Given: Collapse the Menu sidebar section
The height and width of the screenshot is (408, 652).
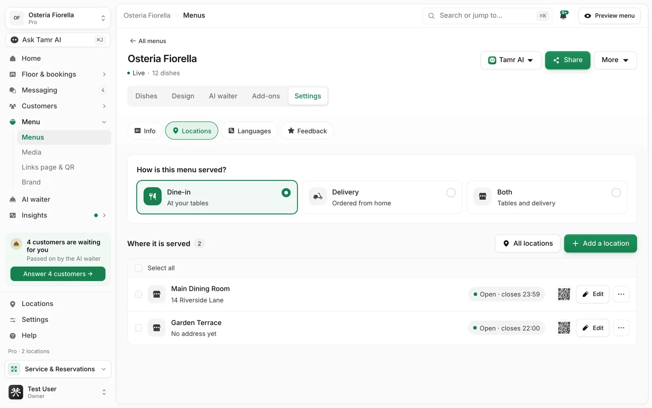Looking at the screenshot, I should click(x=104, y=122).
